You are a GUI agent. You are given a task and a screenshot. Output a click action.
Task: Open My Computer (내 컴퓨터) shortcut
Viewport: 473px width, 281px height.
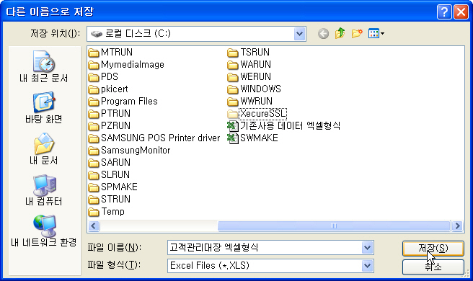[x=44, y=190]
